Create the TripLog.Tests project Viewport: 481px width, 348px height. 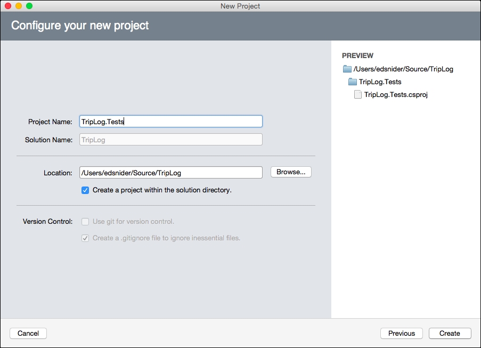[x=450, y=333]
